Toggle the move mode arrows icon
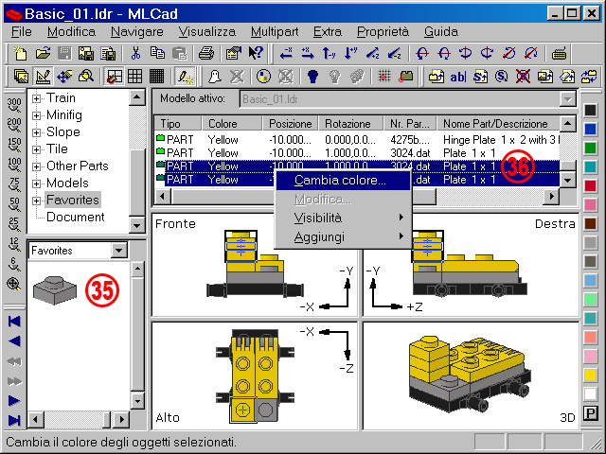The width and height of the screenshot is (606, 454). [64, 77]
